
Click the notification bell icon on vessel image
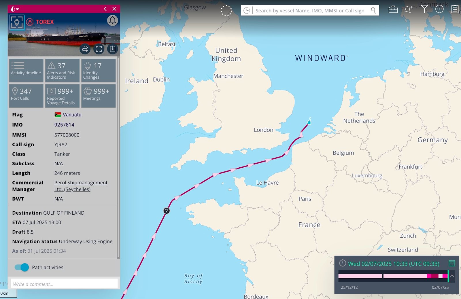(x=112, y=20)
